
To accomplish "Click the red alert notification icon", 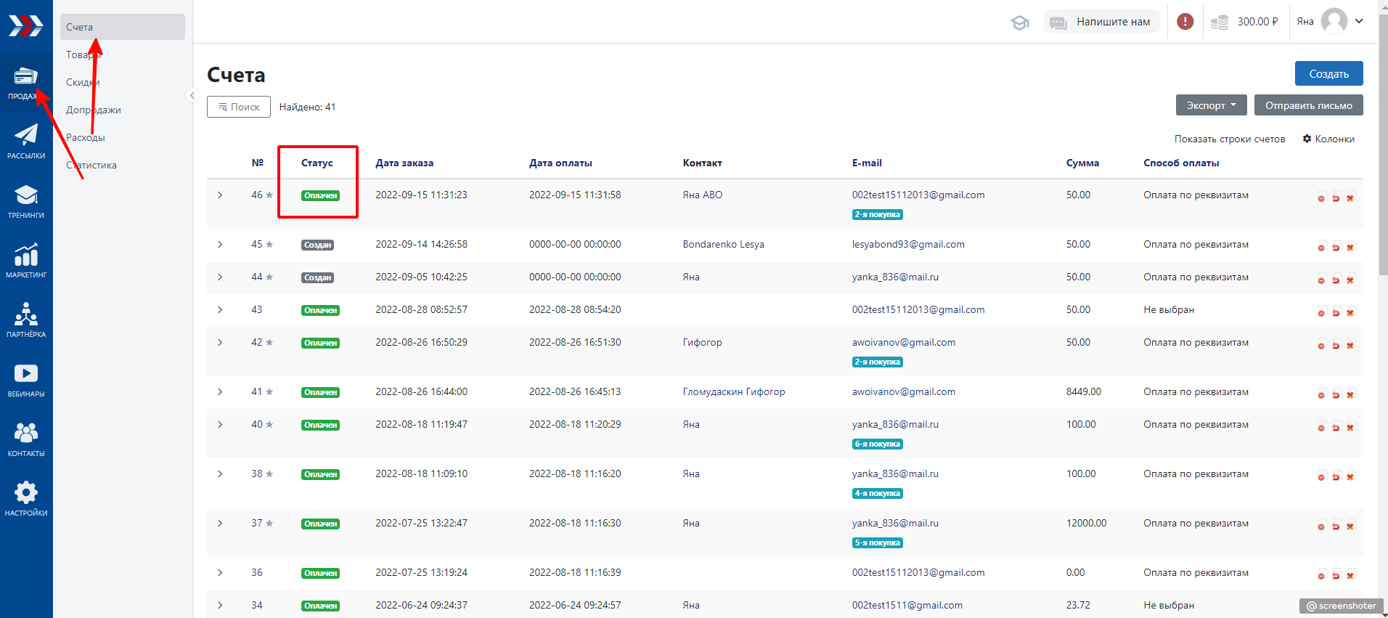I will (x=1185, y=22).
